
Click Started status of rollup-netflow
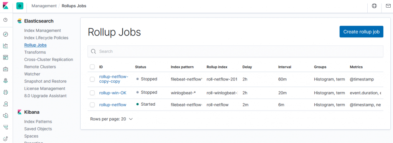pos(145,104)
